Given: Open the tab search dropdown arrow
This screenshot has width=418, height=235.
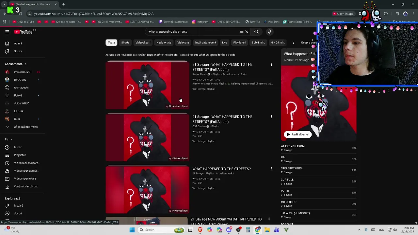Looking at the screenshot, I should pos(4,4).
